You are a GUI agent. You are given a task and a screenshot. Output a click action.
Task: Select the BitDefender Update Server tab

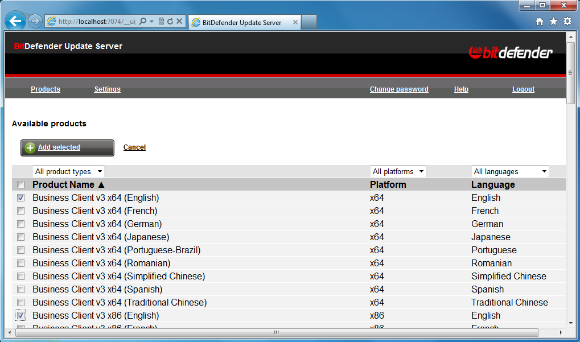[x=244, y=22]
